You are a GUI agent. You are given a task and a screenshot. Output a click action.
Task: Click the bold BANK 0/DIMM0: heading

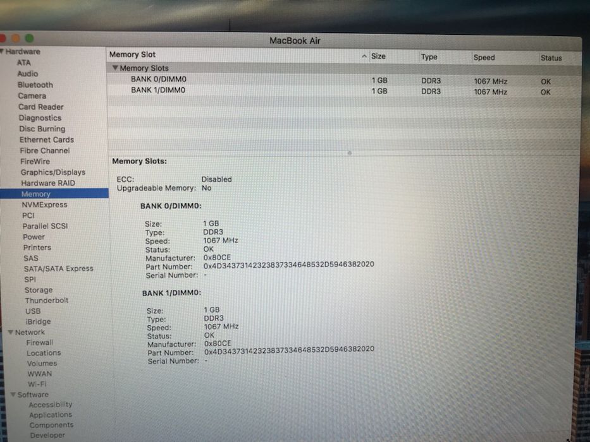point(171,206)
